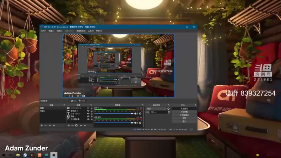Click the source 属性 properties gear button
The image size is (281, 158).
click(73, 101)
